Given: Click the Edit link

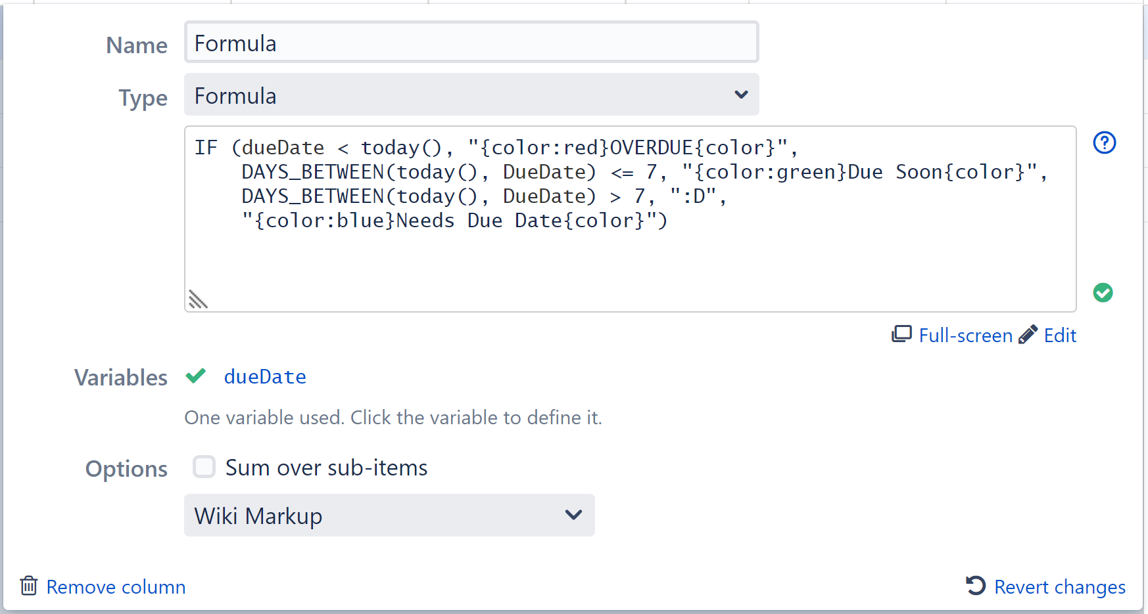Looking at the screenshot, I should tap(1060, 335).
